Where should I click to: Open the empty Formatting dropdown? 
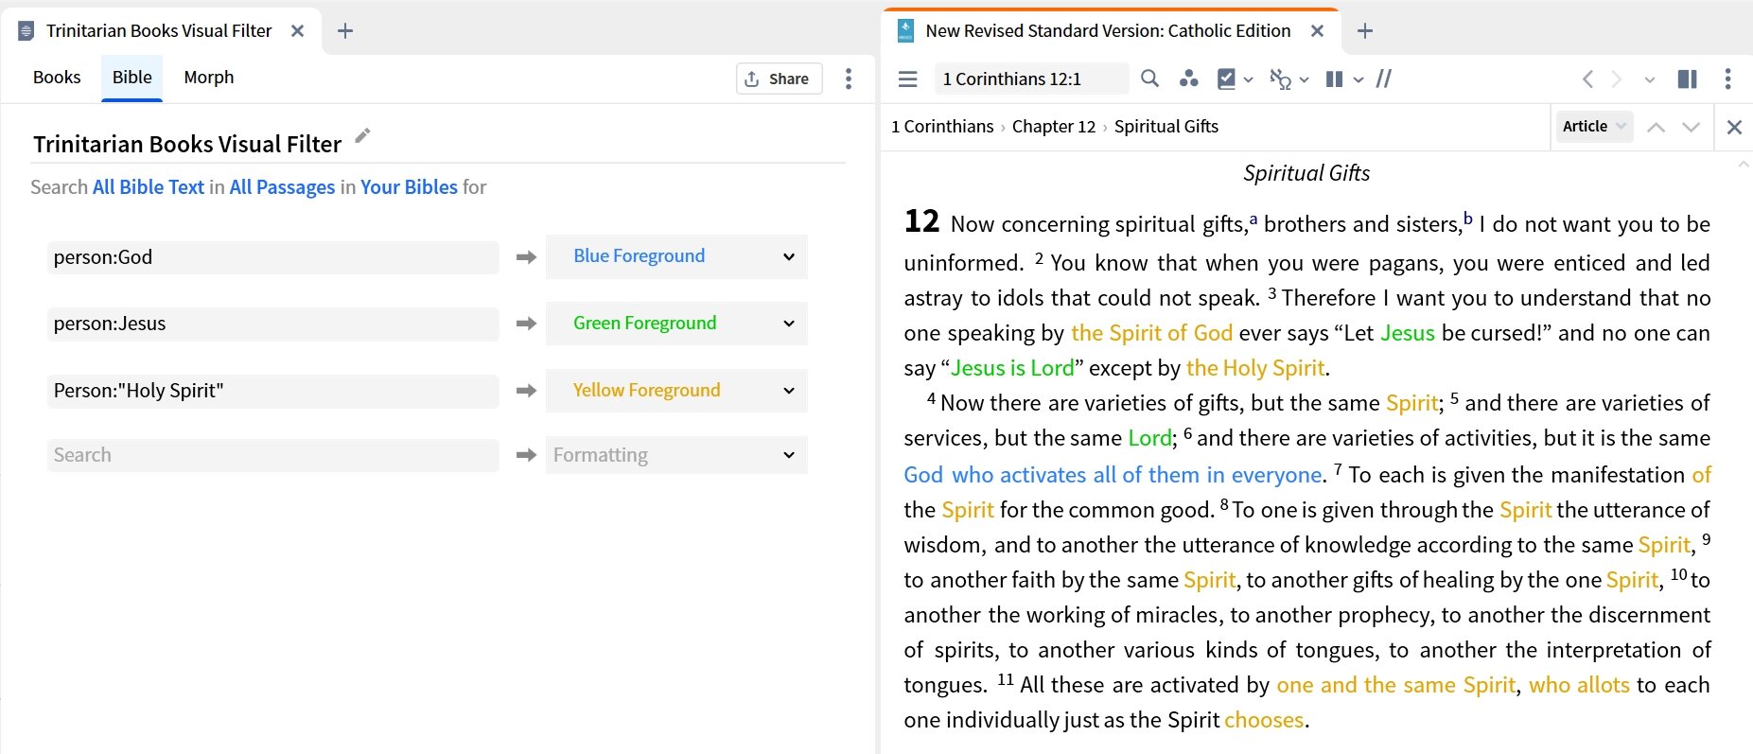(x=676, y=455)
